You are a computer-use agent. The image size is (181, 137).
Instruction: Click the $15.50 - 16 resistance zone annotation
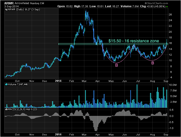[x=134, y=41]
